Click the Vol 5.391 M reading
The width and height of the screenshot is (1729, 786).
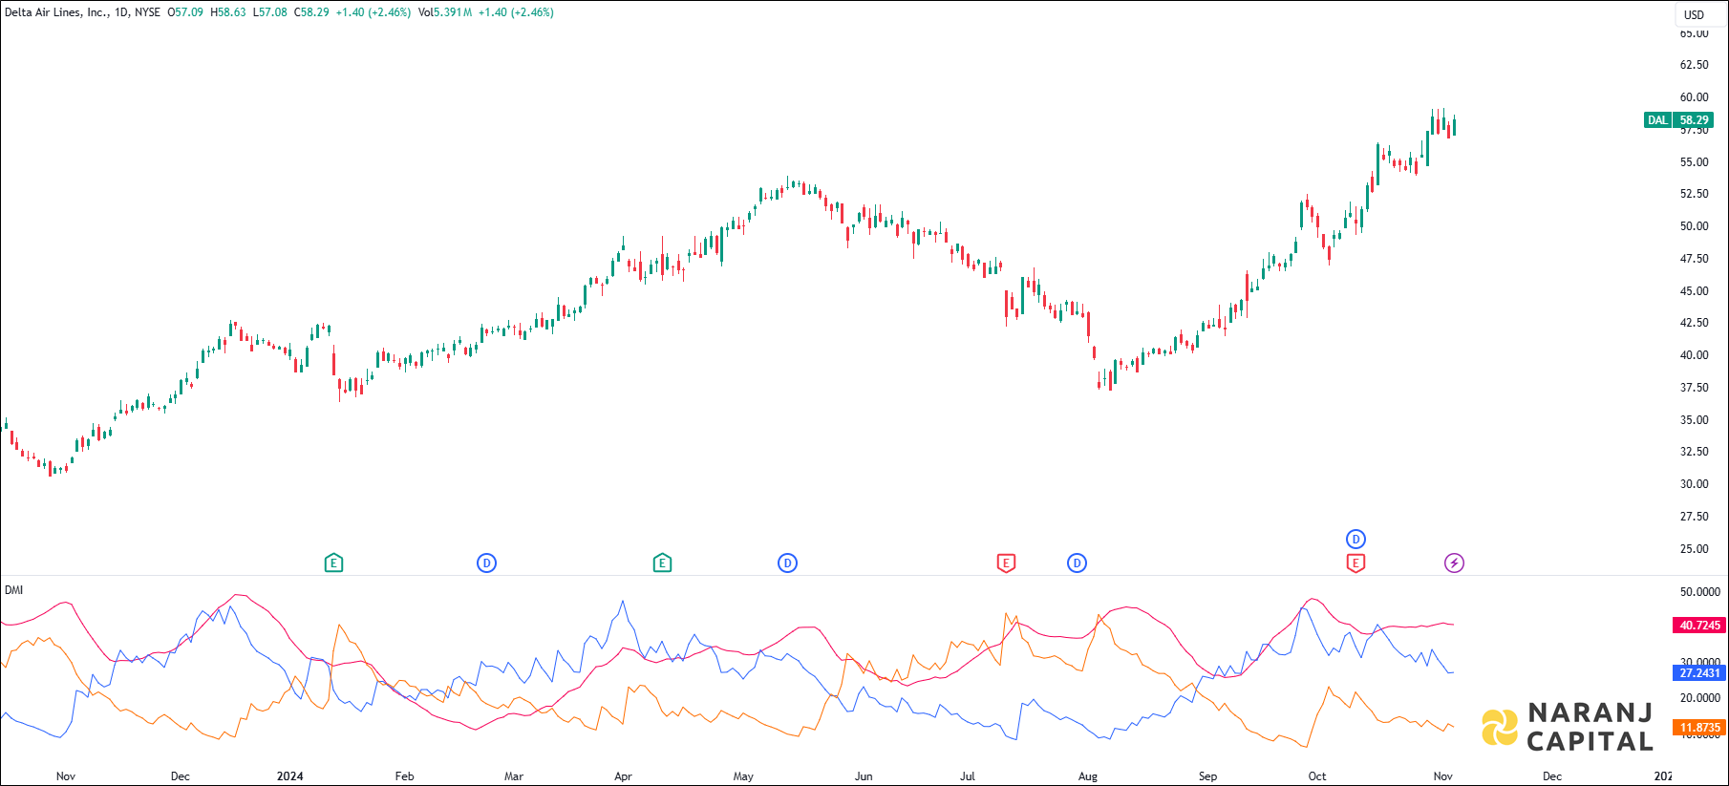point(445,12)
